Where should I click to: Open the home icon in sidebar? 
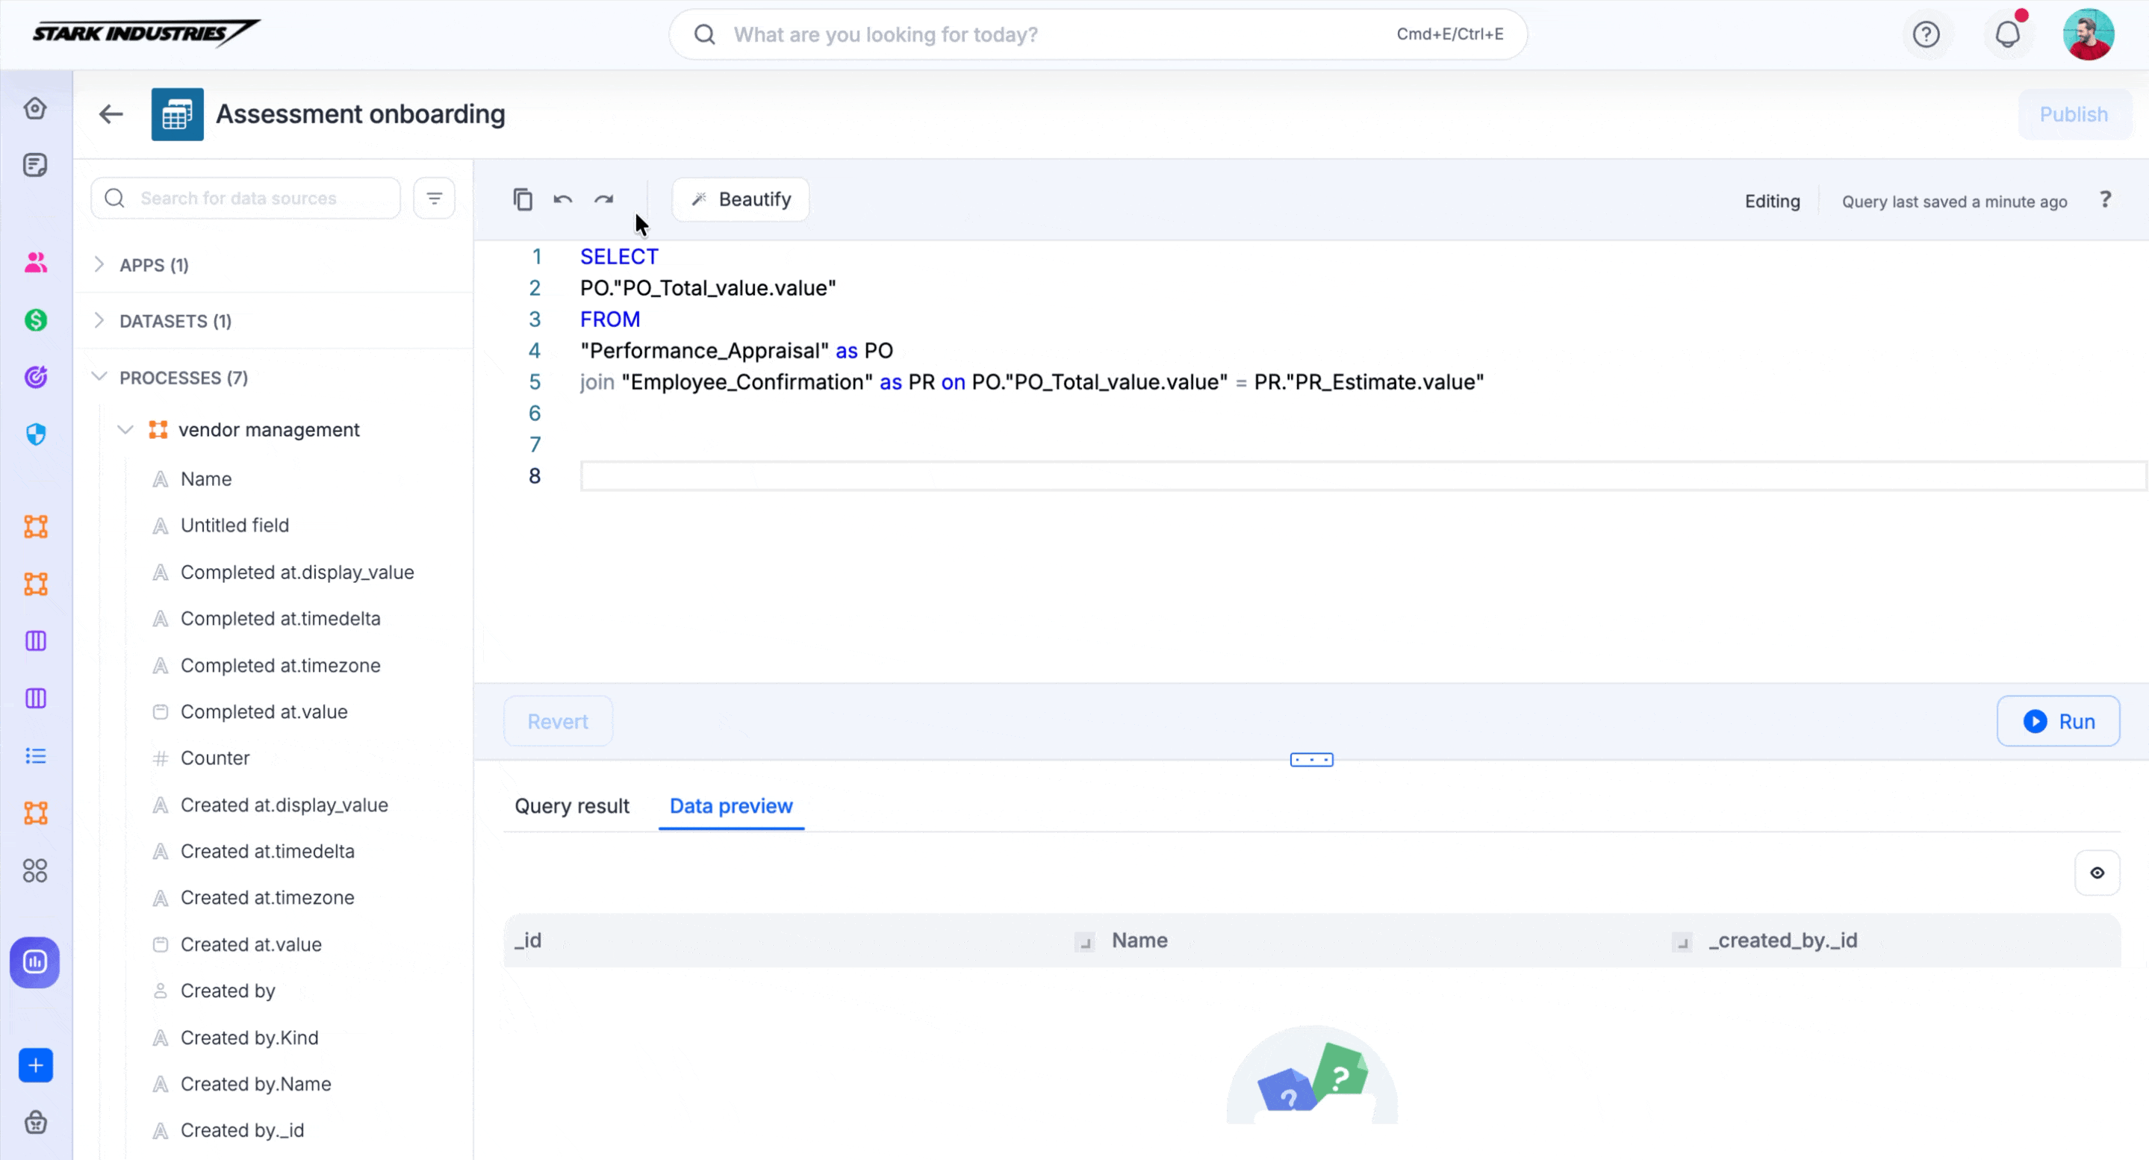35,108
